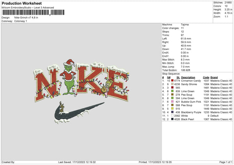Click the Stitches value 21660

pos(228,3)
